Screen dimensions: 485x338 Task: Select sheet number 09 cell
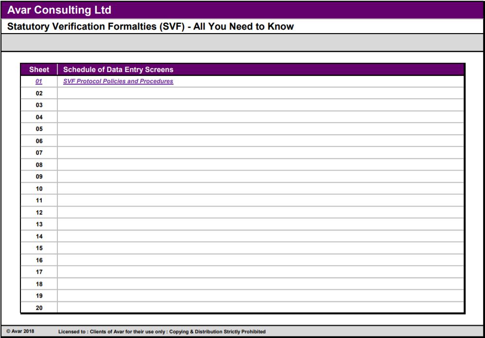tap(39, 177)
